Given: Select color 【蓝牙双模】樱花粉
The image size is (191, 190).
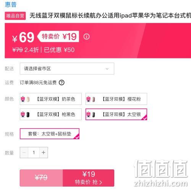Looking at the screenshot, I should [x=116, y=99].
